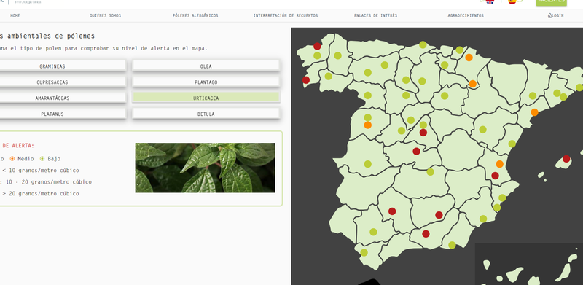
Task: Click the green marker in Badajoz province
Action: pyautogui.click(x=368, y=164)
